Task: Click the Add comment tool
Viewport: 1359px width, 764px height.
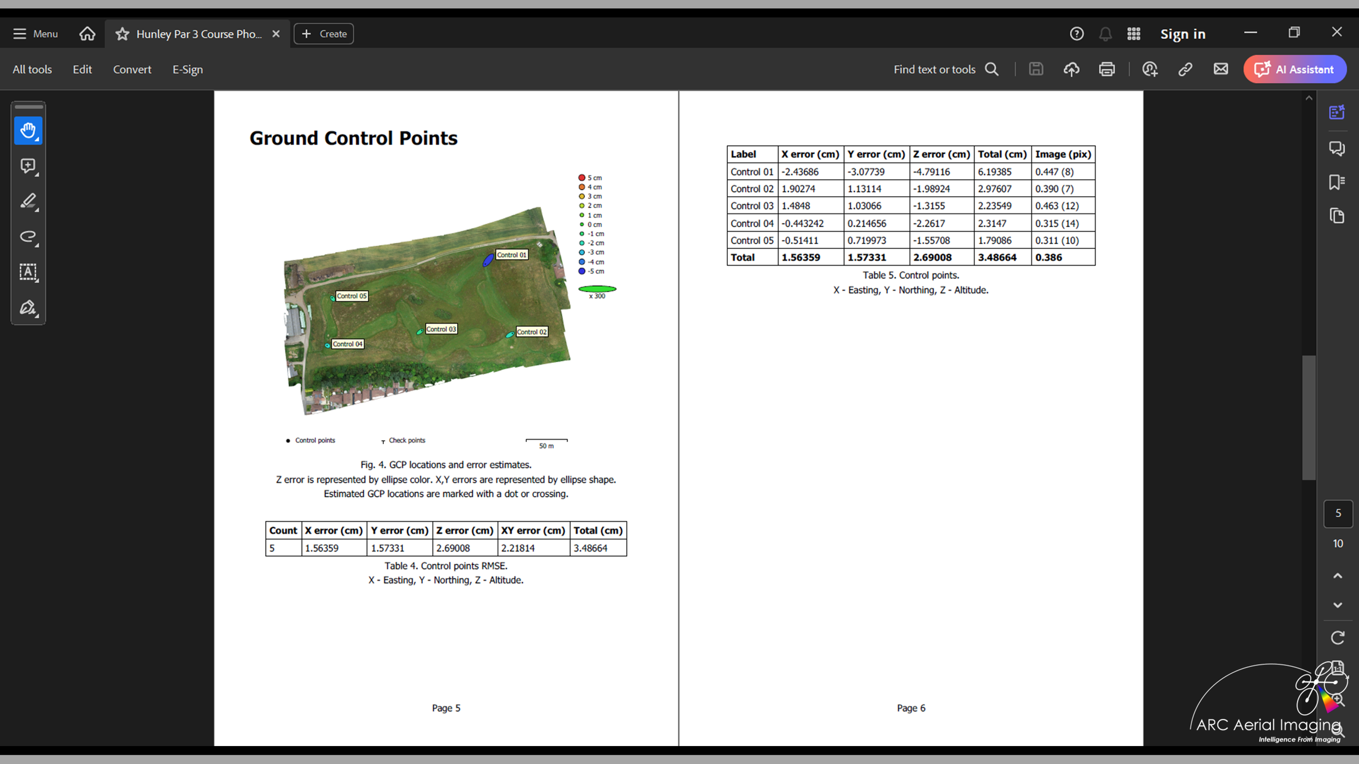Action: pyautogui.click(x=28, y=166)
